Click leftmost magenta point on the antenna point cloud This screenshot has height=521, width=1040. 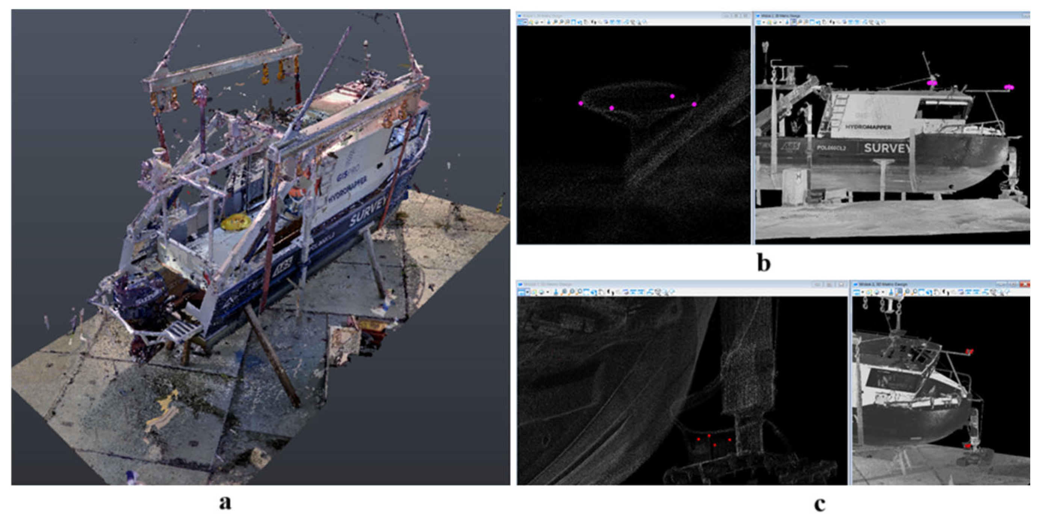coord(580,103)
